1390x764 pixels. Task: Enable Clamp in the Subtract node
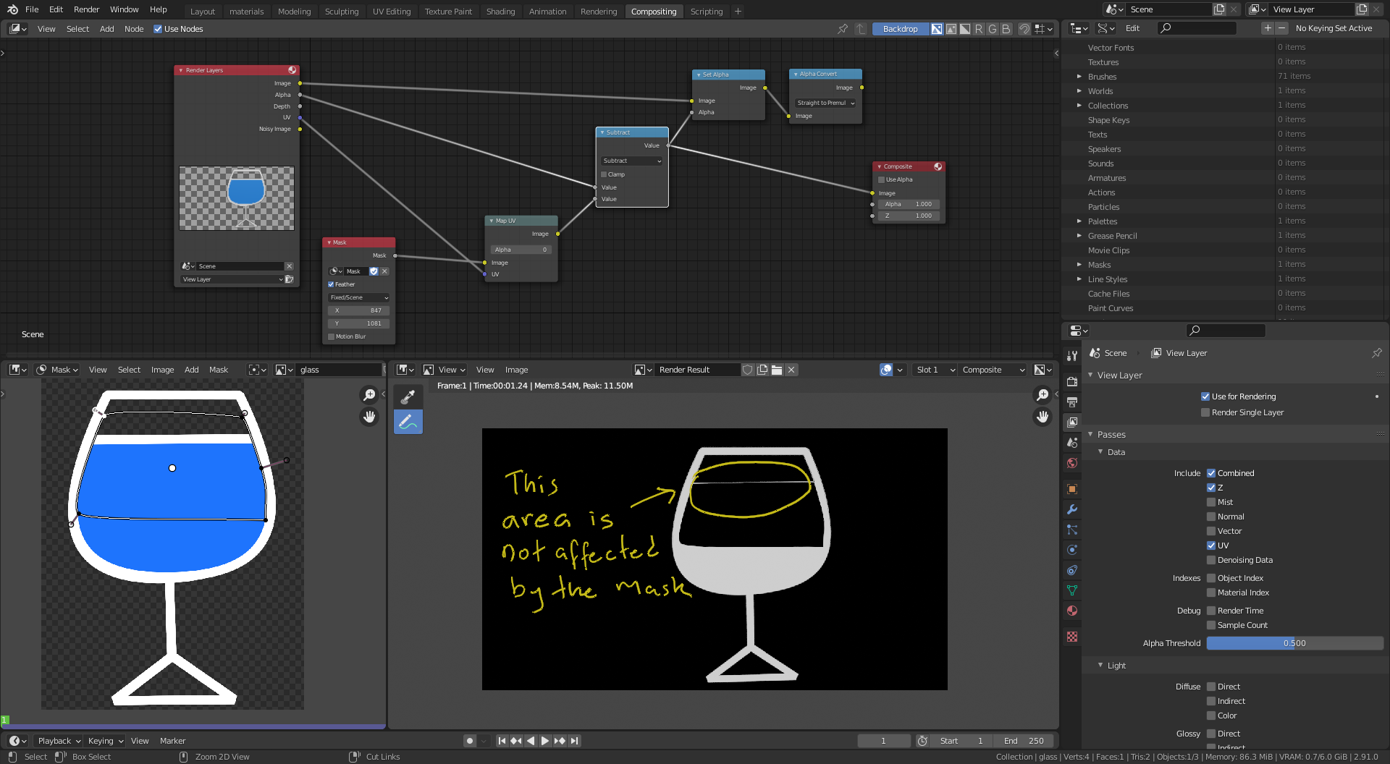pos(604,174)
